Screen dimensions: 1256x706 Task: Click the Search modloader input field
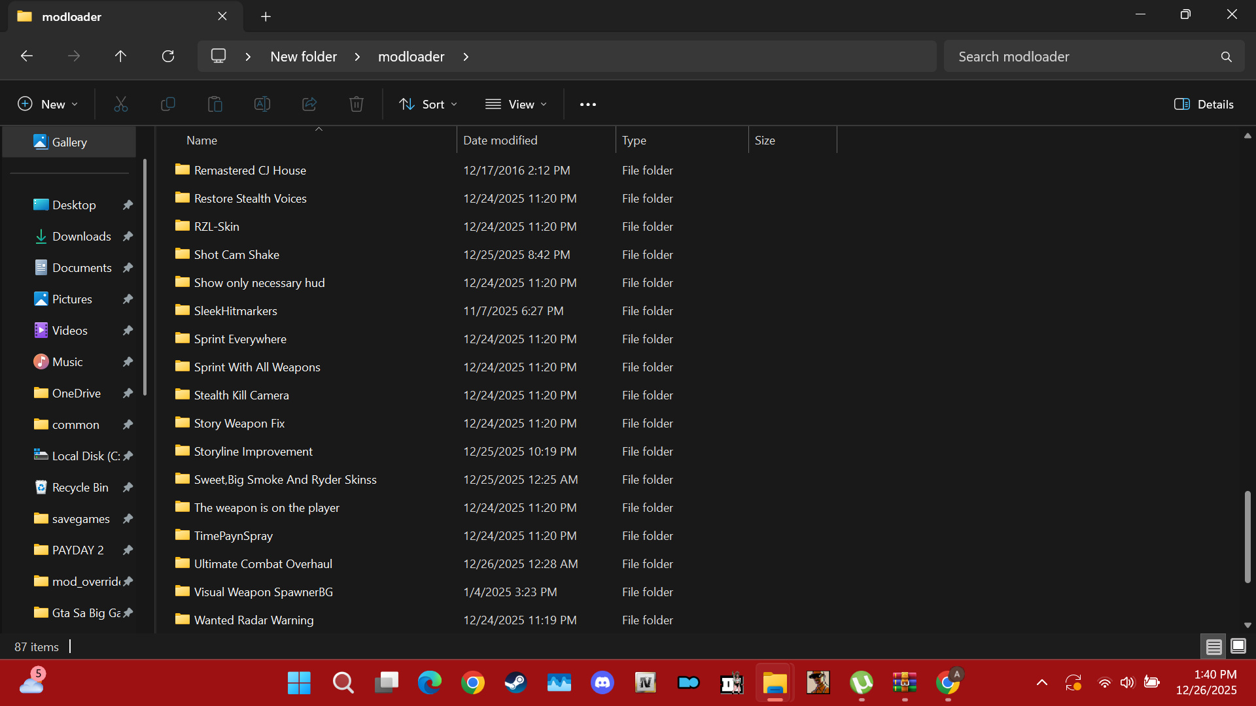tap(1079, 56)
